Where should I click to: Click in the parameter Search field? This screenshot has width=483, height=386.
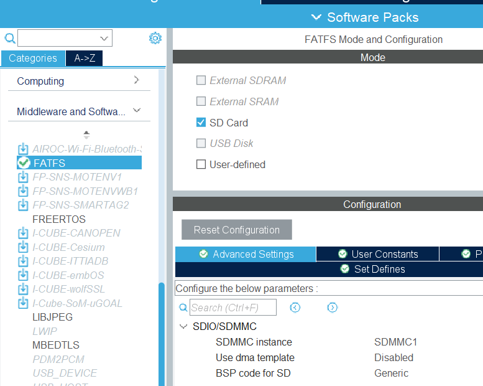[233, 308]
